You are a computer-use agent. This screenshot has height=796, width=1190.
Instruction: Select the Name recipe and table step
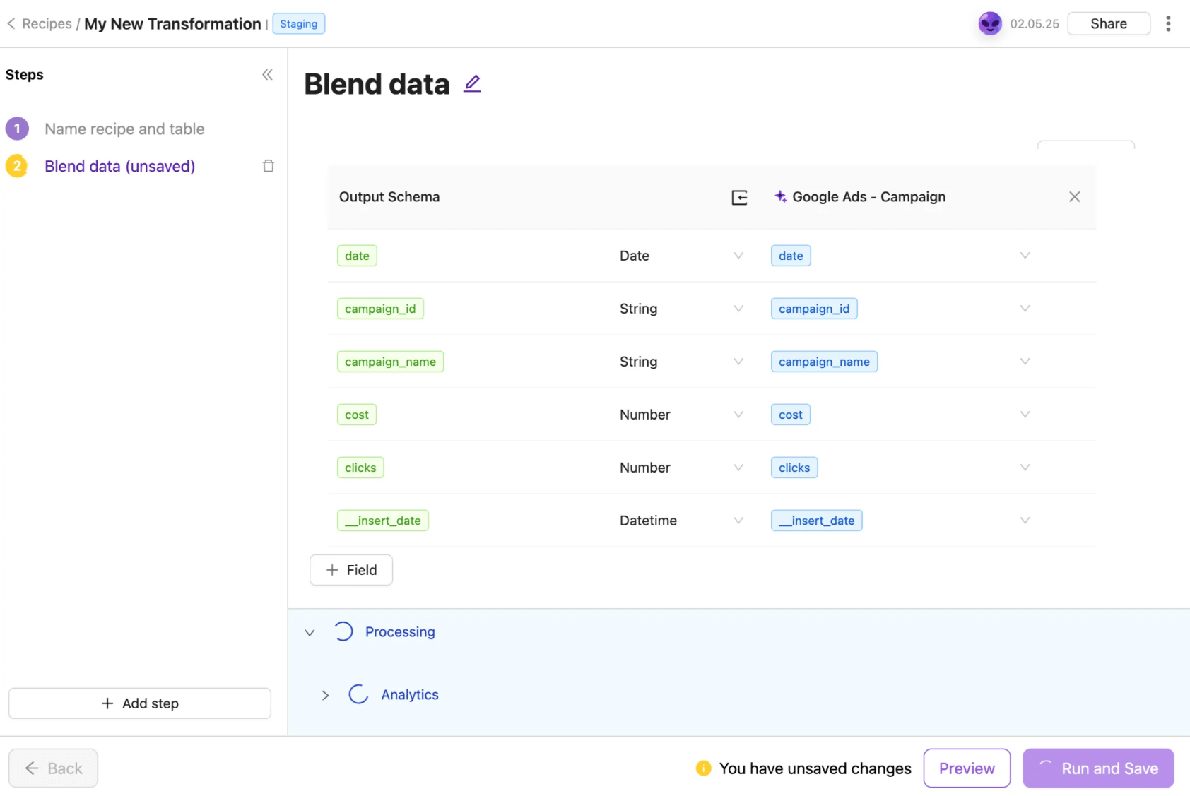[x=124, y=129]
